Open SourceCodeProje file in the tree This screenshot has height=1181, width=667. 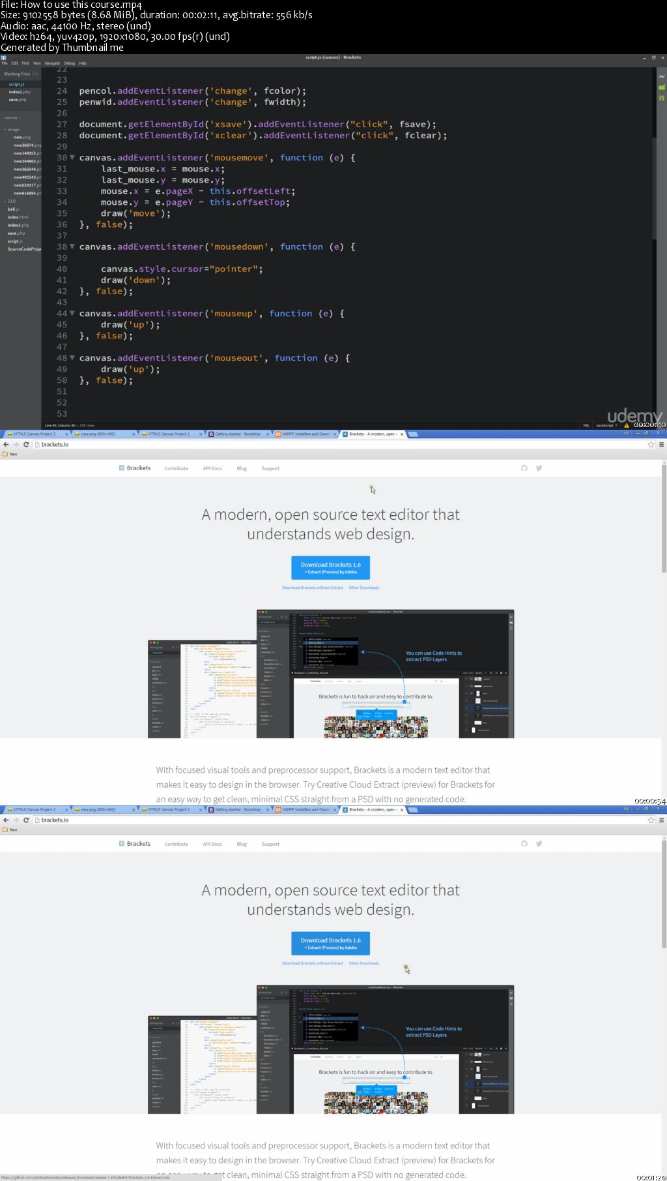24,249
